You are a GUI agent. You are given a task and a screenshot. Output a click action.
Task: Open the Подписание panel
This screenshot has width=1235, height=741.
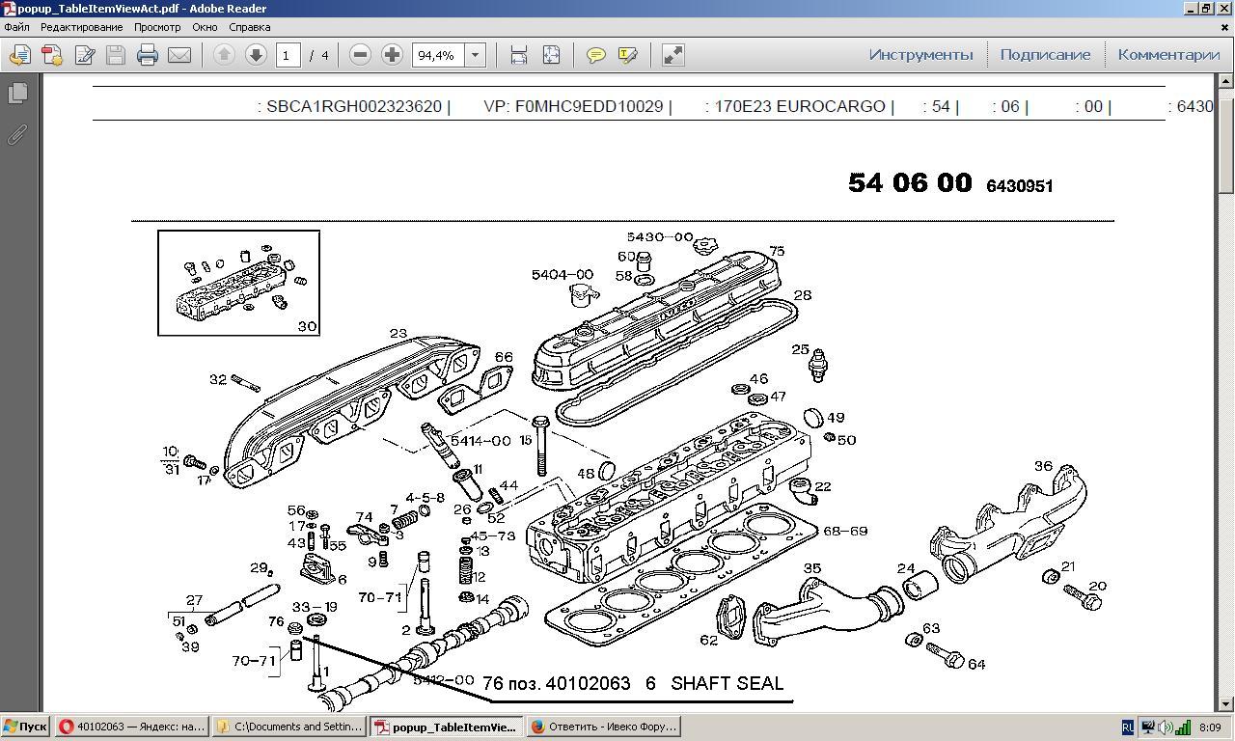coord(1045,54)
